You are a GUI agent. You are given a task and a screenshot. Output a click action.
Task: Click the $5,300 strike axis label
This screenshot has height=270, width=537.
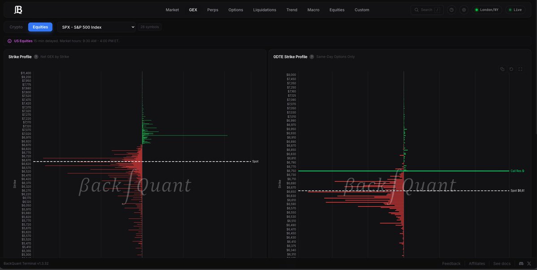tap(26, 255)
